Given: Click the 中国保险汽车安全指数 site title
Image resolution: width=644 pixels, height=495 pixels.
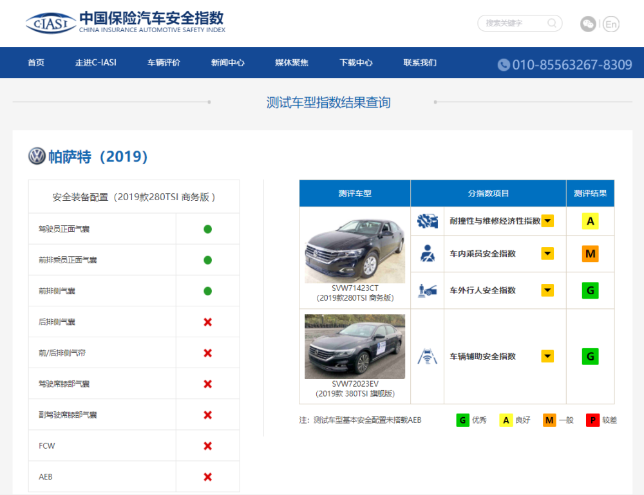Looking at the screenshot, I should [x=151, y=17].
